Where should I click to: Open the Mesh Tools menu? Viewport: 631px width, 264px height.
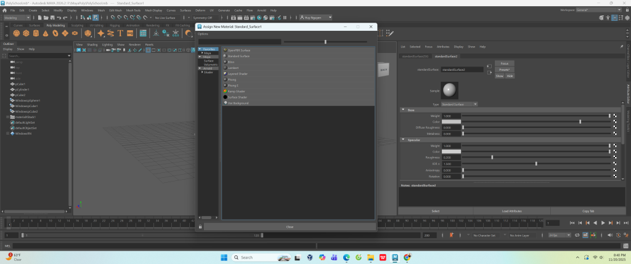pyautogui.click(x=133, y=10)
